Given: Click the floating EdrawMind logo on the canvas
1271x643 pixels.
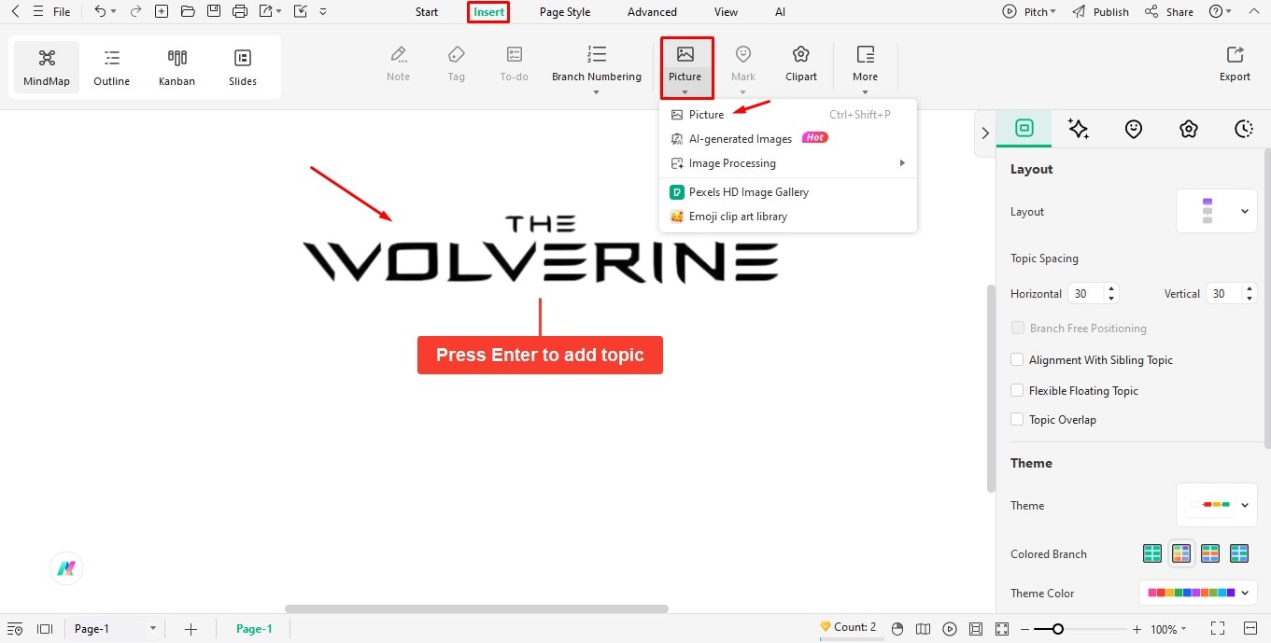Looking at the screenshot, I should click(66, 567).
